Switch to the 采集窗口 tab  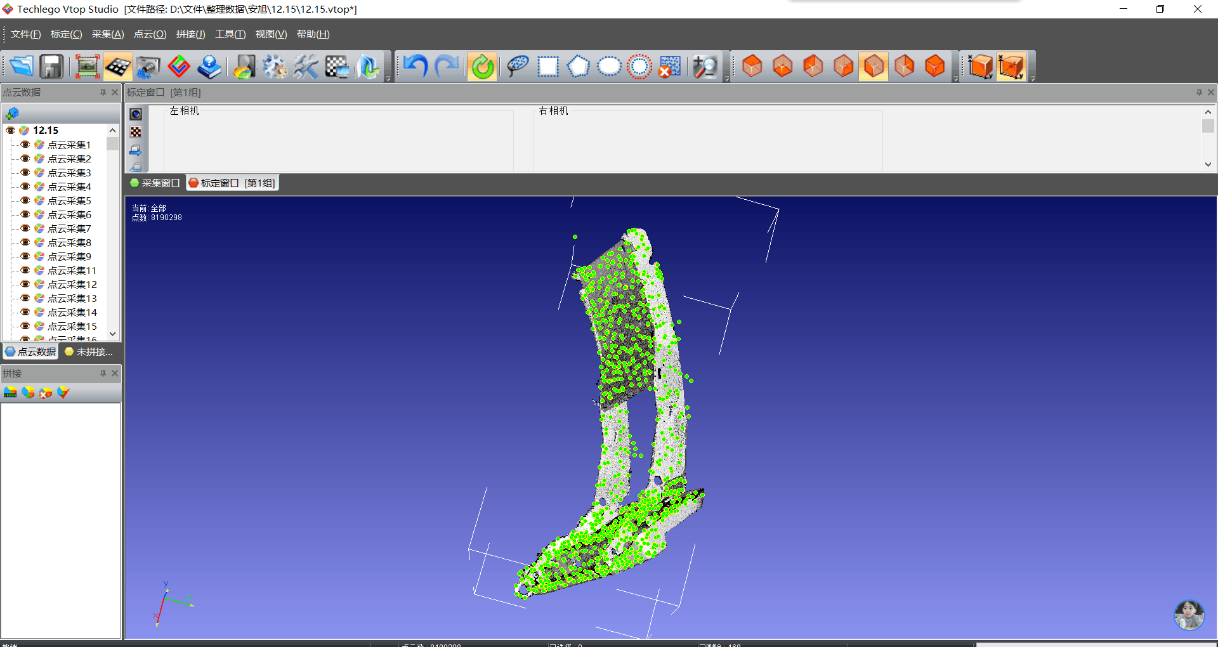pyautogui.click(x=155, y=183)
